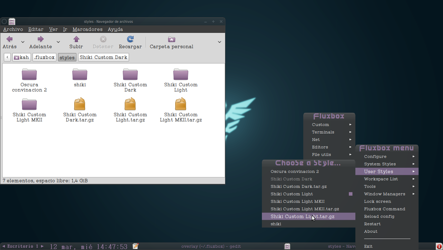Open the Atrás history dropdown arrow
This screenshot has width=443, height=250.
(x=23, y=42)
